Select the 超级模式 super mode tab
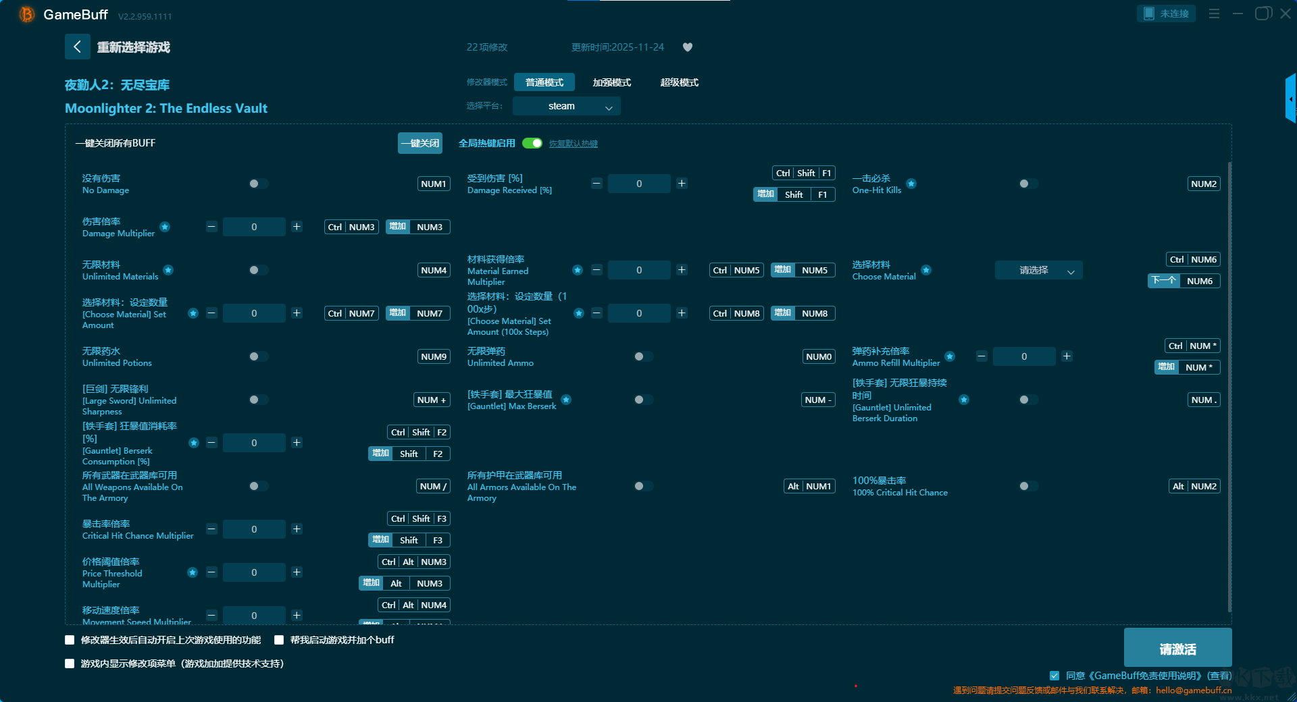The image size is (1297, 702). pos(679,82)
